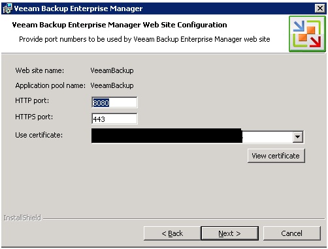
Task: Click into the HTTPS port field
Action: [x=114, y=119]
